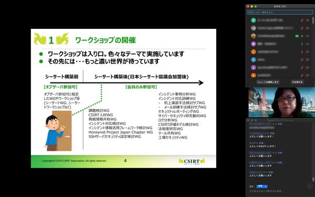Click the participants list vertical scrollbar
The height and width of the screenshot is (197, 315).
pos(313,20)
